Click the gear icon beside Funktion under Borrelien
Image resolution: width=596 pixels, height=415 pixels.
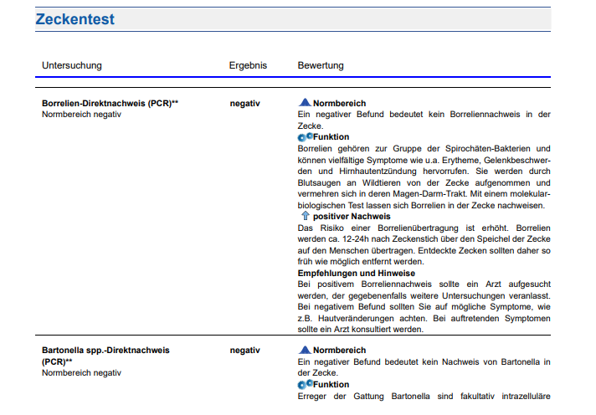[305, 136]
